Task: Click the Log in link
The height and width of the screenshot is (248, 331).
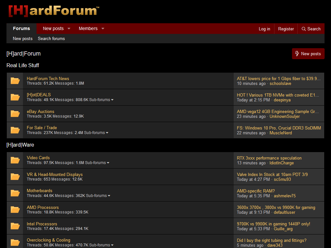Action: pos(264,29)
